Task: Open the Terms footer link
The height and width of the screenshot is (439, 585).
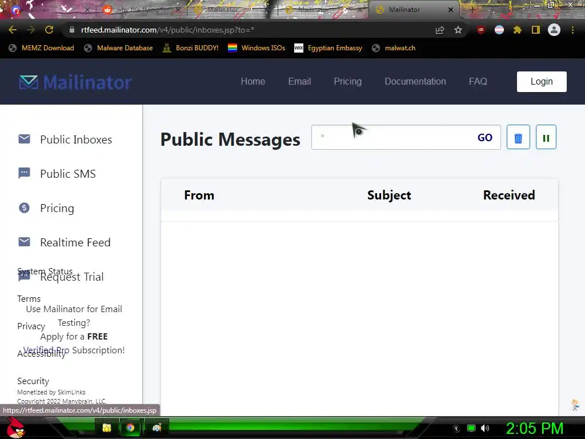Action: click(29, 298)
